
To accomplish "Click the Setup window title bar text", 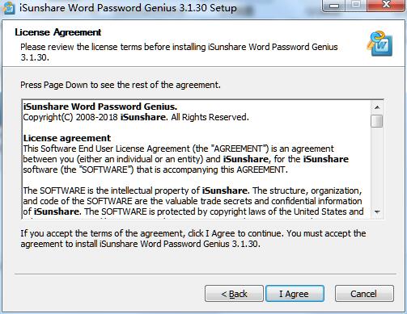I will tap(128, 8).
